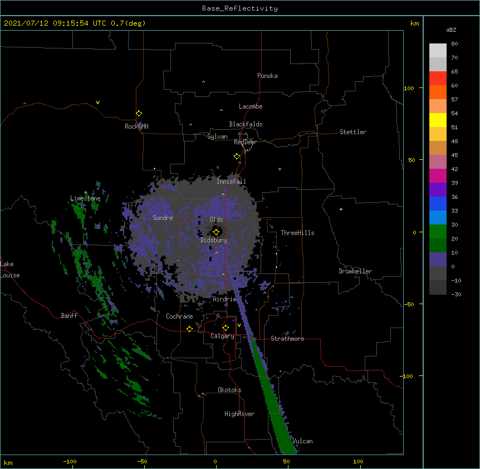Image resolution: width=480 pixels, height=469 pixels.
Task: Click the Limestone map label
Action: (x=85, y=198)
